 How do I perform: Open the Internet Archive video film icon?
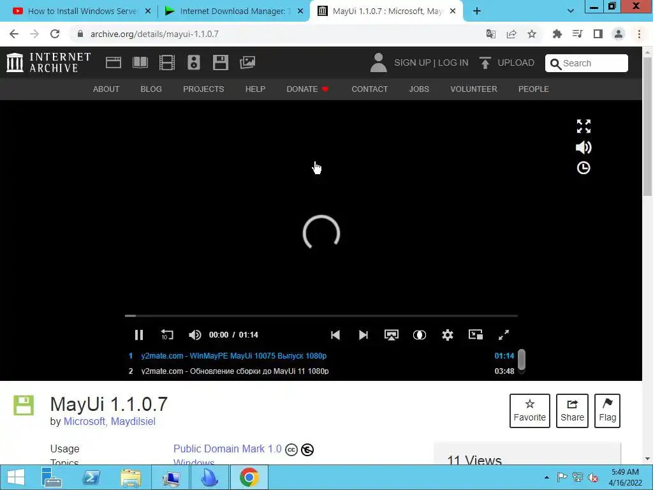[x=167, y=63]
